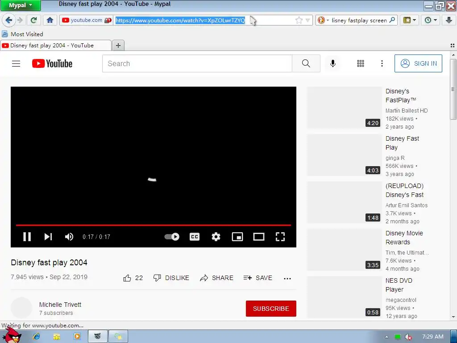This screenshot has width=457, height=343.
Task: Go back with the browser back arrow
Action: (x=9, y=20)
